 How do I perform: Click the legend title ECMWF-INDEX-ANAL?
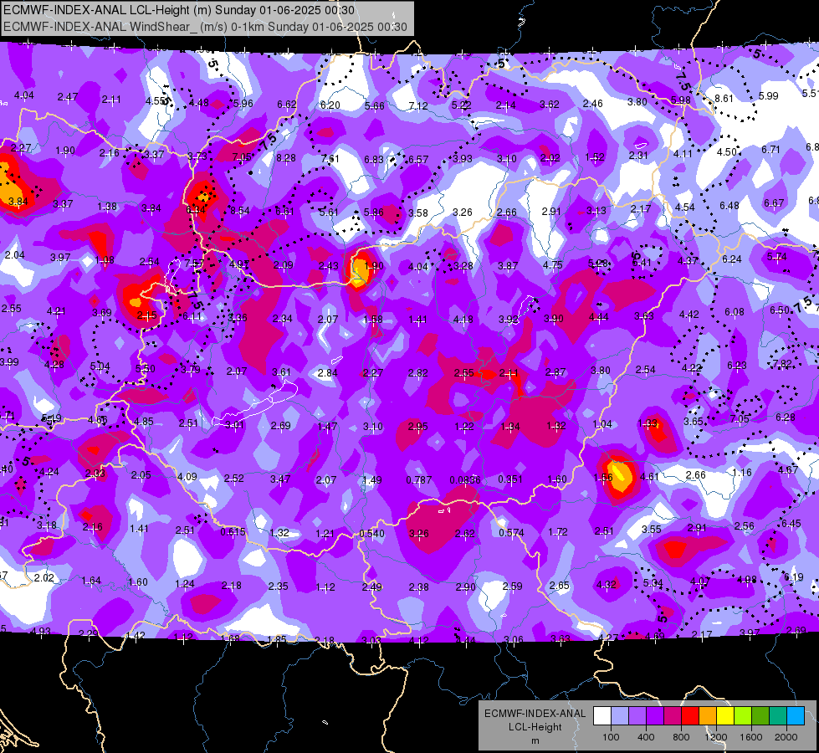(x=535, y=714)
